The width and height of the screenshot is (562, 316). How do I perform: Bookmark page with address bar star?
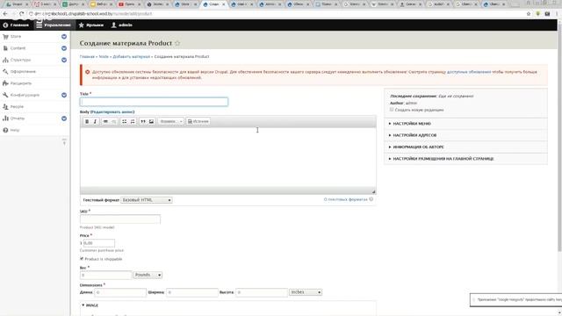click(529, 14)
